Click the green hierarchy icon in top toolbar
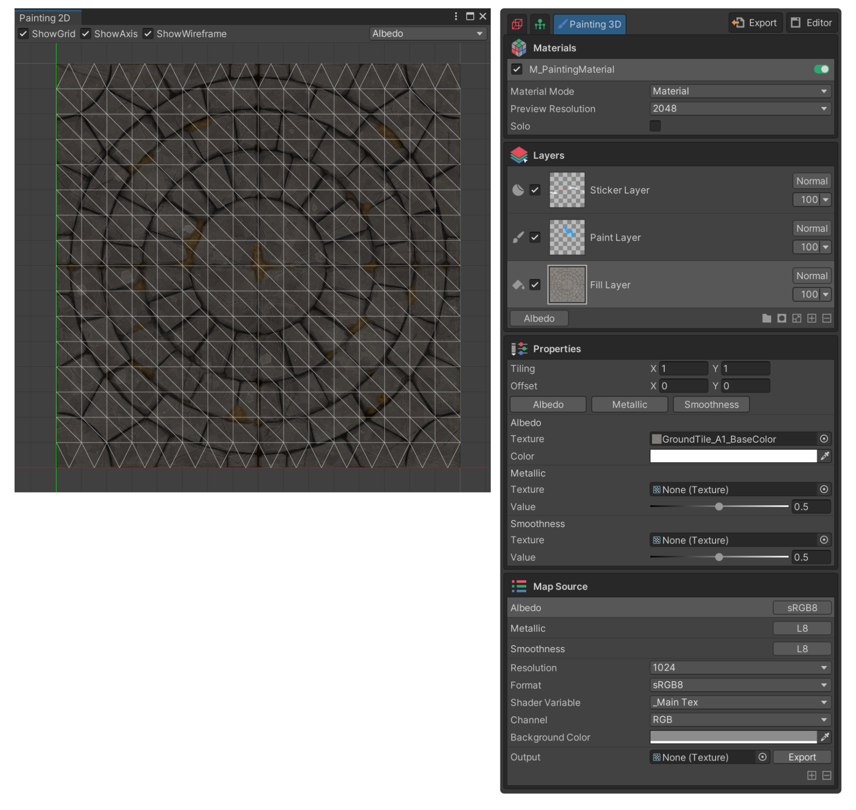856x810 pixels. (x=540, y=24)
